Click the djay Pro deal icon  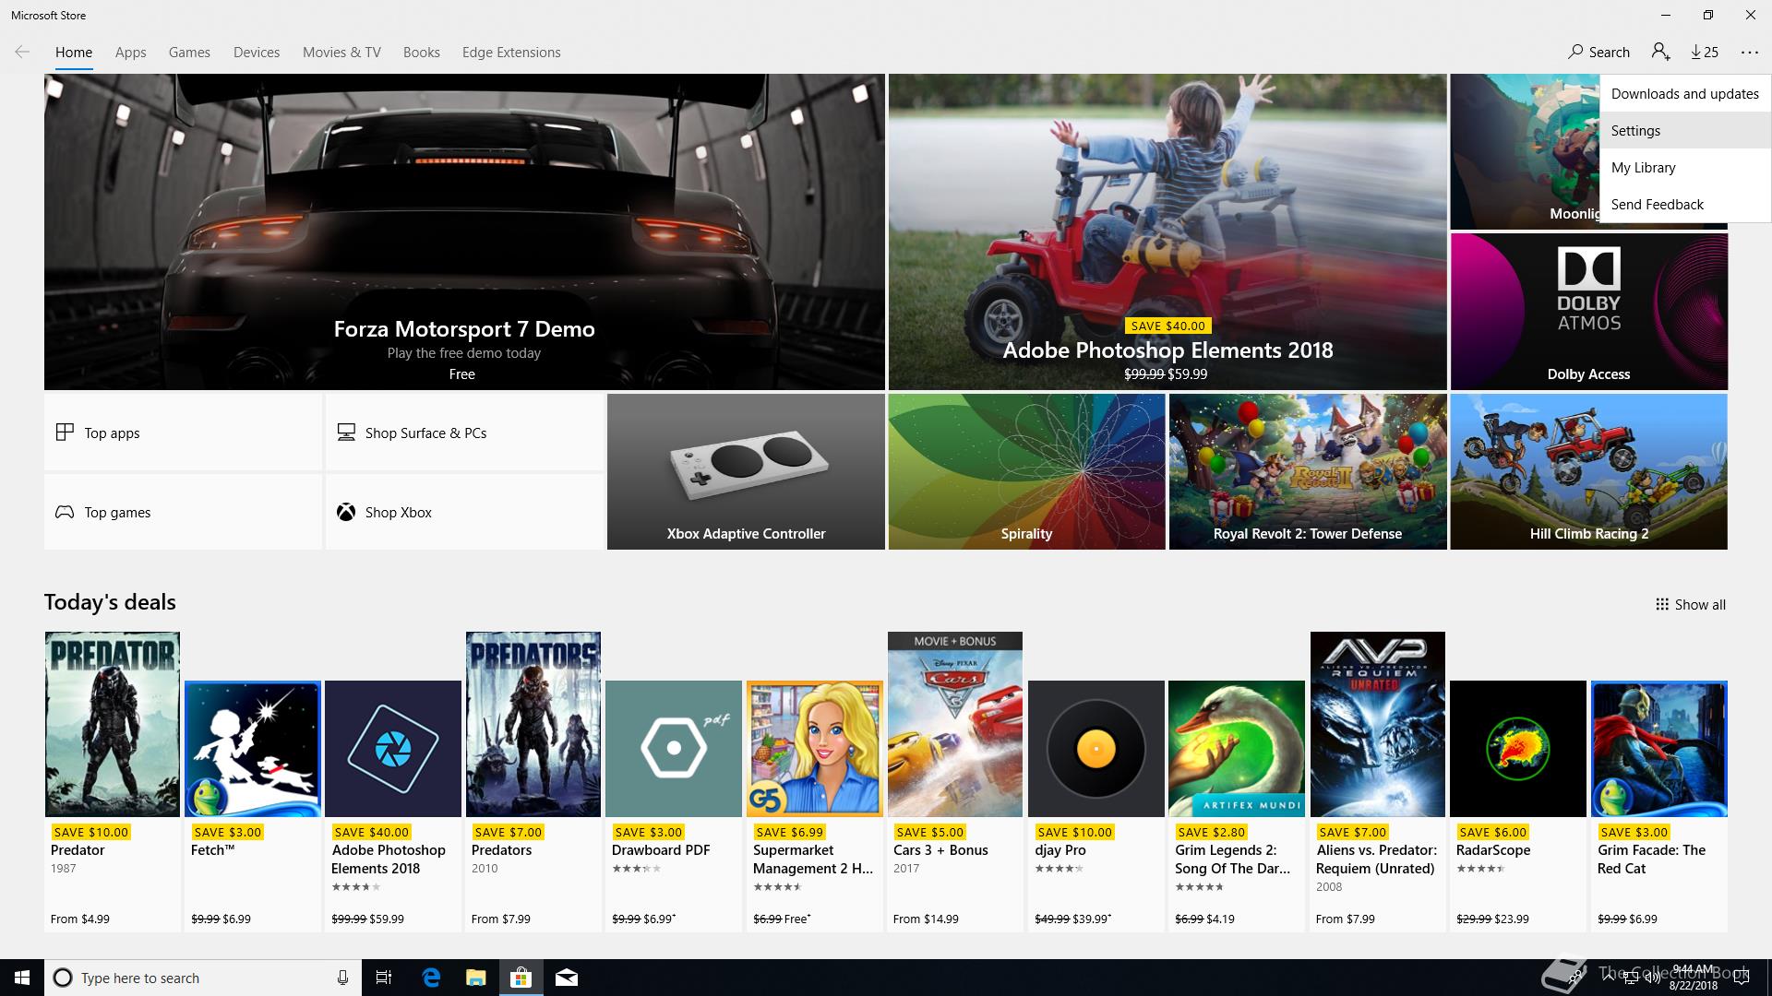tap(1096, 749)
